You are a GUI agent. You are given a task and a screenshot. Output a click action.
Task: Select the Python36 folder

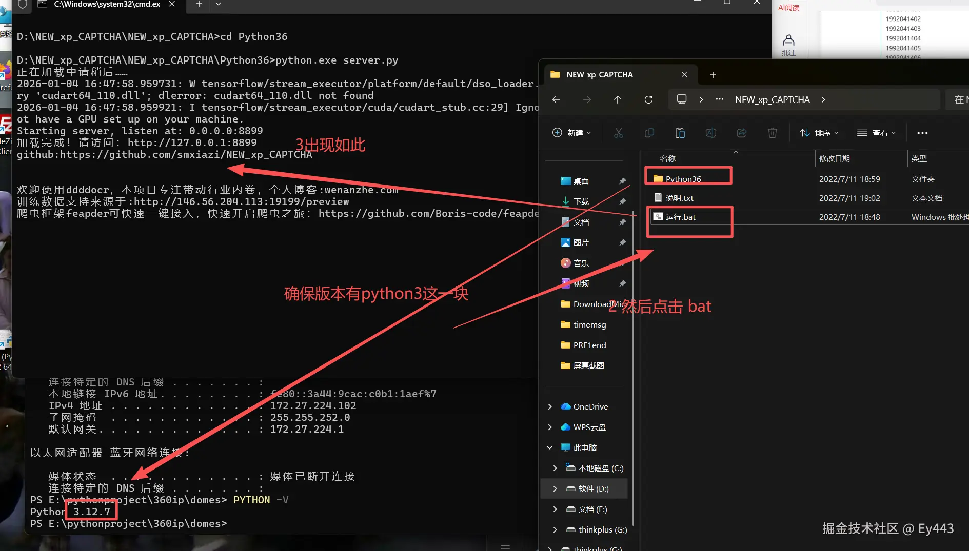coord(683,179)
